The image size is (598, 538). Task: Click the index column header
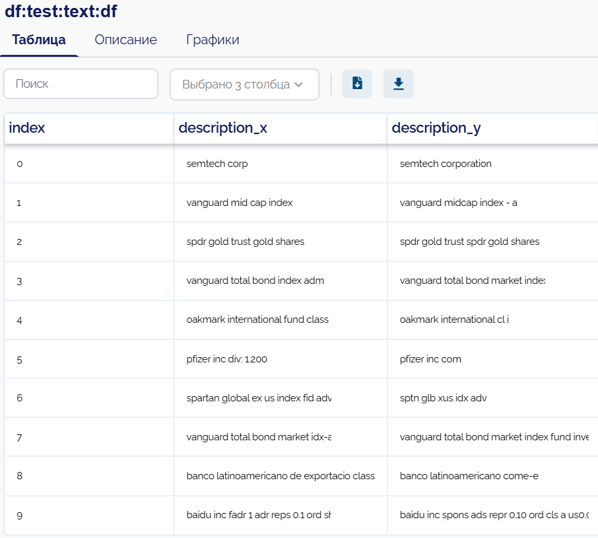(x=89, y=128)
